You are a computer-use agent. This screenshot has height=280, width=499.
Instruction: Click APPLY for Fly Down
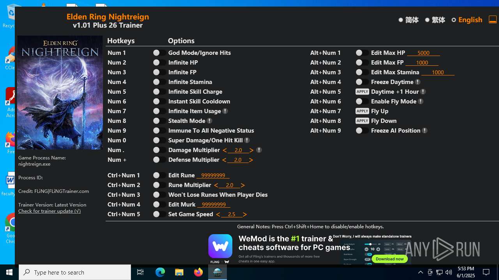click(362, 121)
